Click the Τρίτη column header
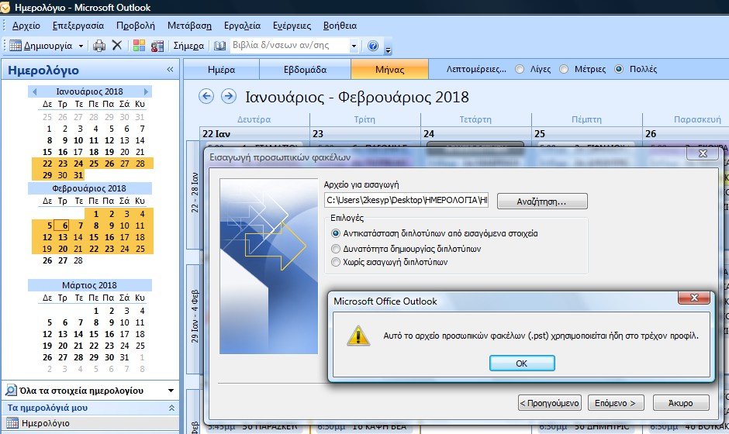The height and width of the screenshot is (434, 729). click(364, 119)
